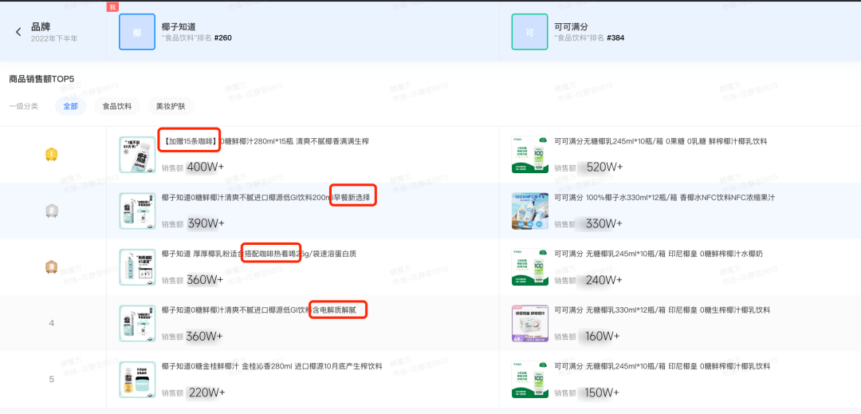Viewport: 861px width, 414px height.
Task: Click the 330W+ sales figure
Action: [x=604, y=223]
